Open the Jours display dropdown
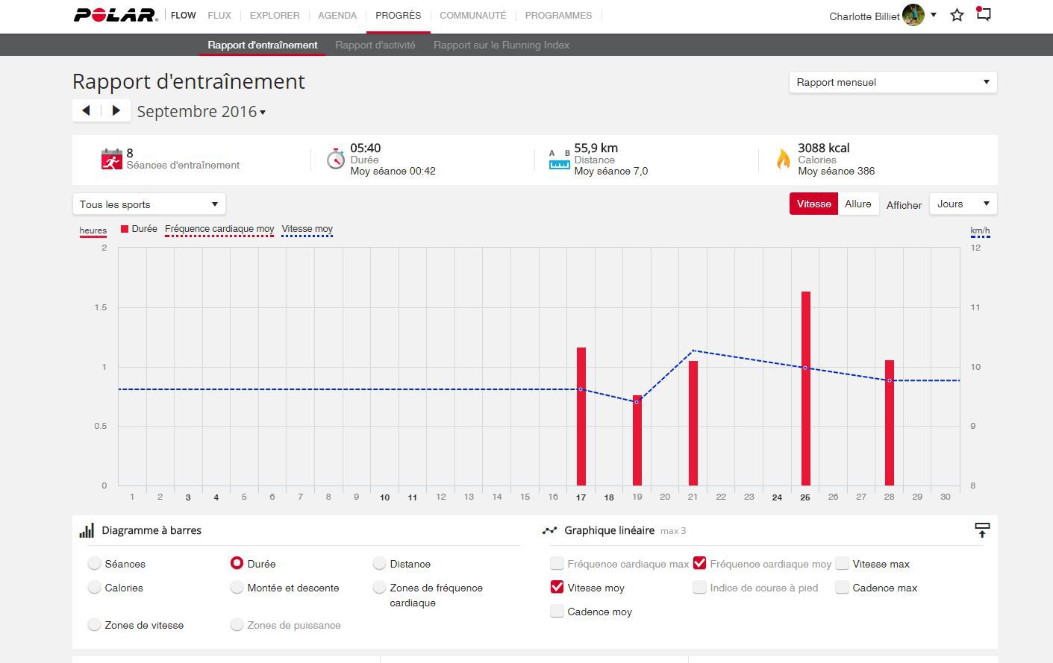This screenshot has height=663, width=1053. click(962, 204)
